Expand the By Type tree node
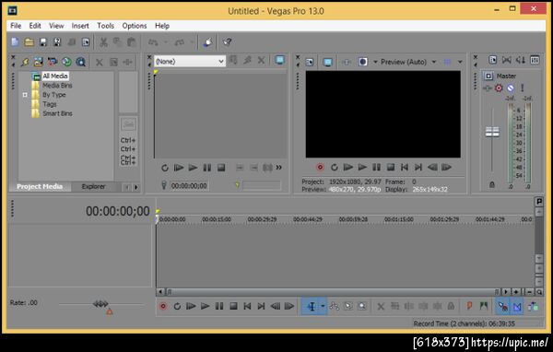Screen dimensions: 553x352 25,95
